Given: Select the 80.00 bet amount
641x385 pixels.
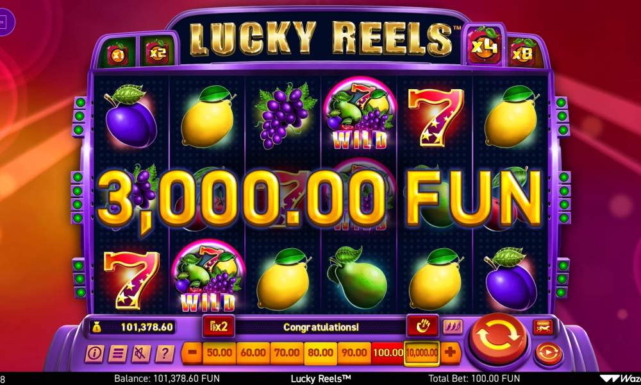Looking at the screenshot, I should pyautogui.click(x=320, y=353).
